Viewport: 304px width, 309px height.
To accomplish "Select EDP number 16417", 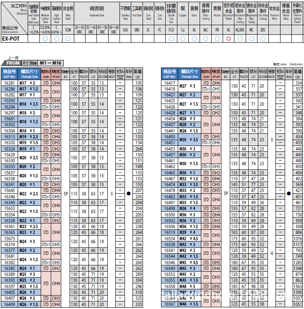I will [169, 83].
